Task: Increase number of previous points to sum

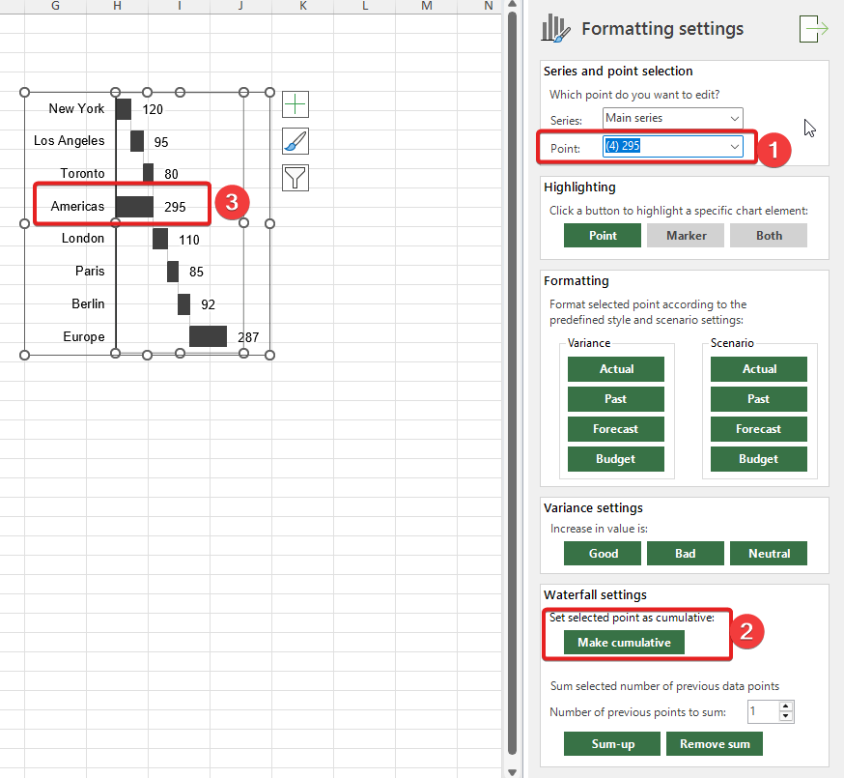Action: click(x=786, y=707)
